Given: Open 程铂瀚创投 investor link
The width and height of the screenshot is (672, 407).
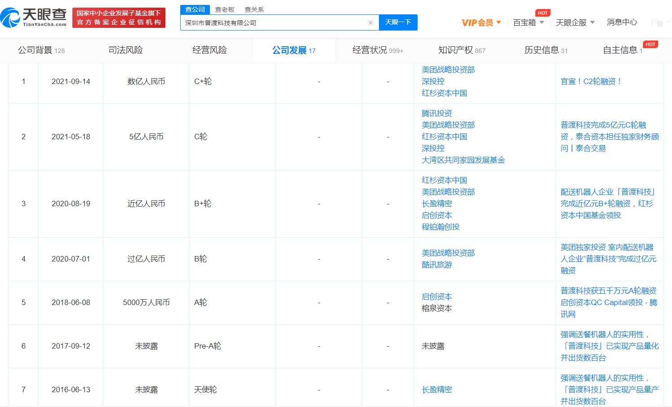Looking at the screenshot, I should (x=441, y=227).
